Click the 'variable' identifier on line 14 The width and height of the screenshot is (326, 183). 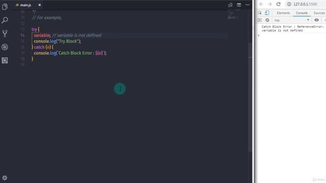[x=42, y=35]
